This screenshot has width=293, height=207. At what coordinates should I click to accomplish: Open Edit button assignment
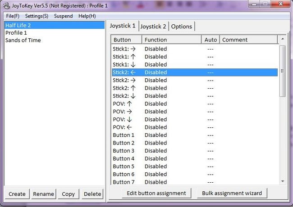[x=156, y=193]
